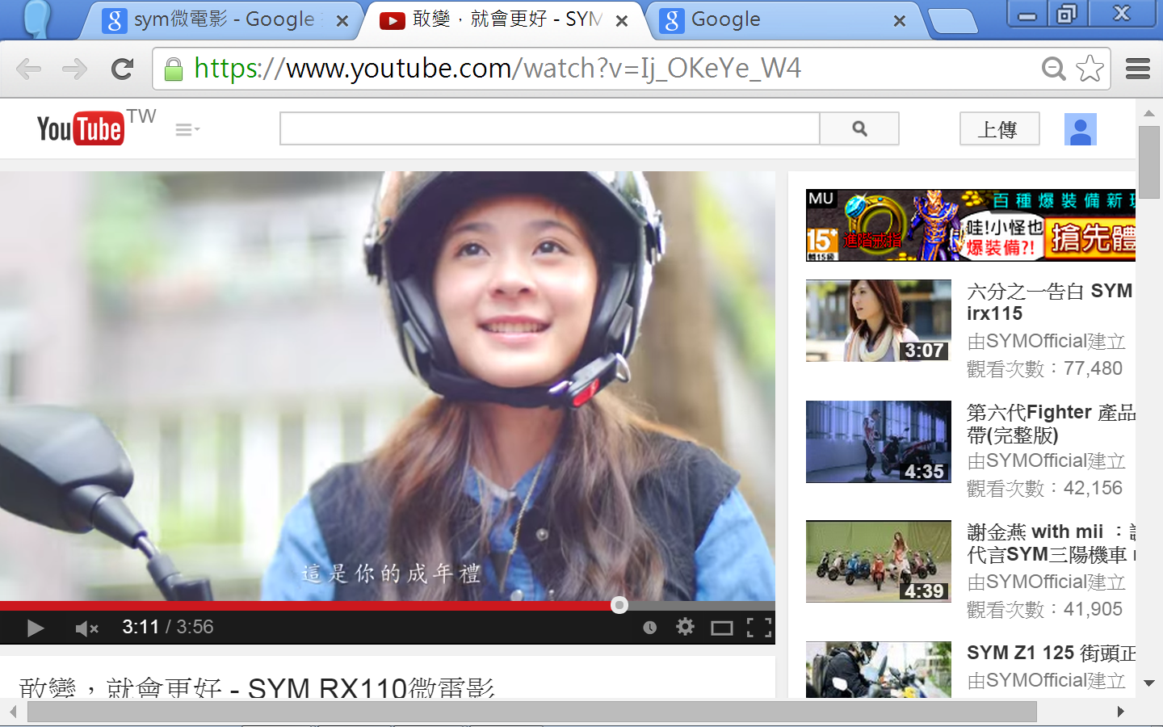Click the horizontal scrollbar left arrow
This screenshot has width=1163, height=727.
(13, 712)
